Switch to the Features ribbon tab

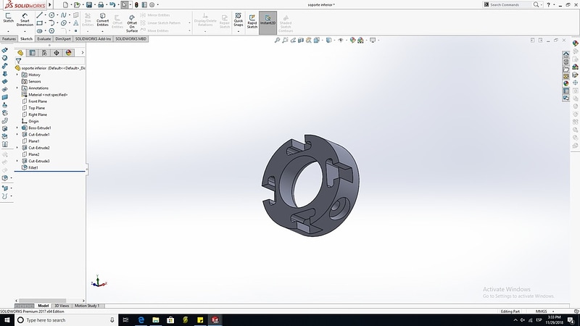click(x=9, y=39)
